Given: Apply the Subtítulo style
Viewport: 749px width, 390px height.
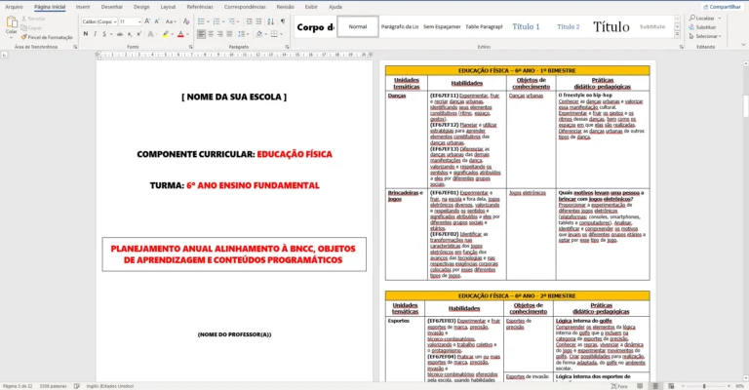Looking at the screenshot, I should [652, 26].
